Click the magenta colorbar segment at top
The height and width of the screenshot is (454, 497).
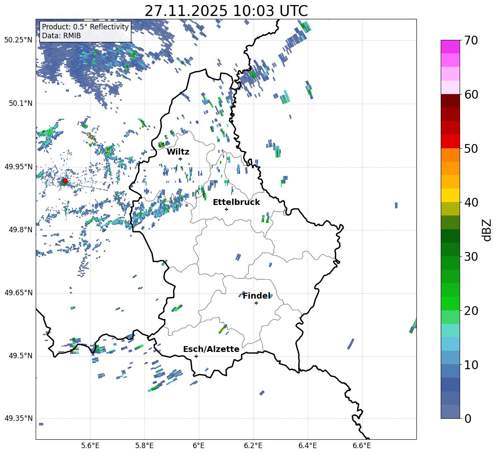[450, 47]
